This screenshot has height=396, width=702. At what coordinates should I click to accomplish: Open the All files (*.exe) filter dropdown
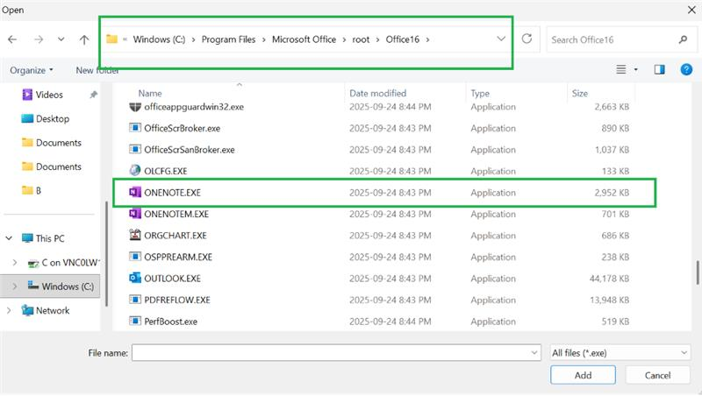(x=620, y=353)
